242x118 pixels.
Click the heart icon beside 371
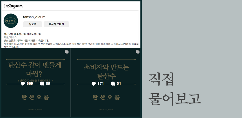[x=94, y=84]
